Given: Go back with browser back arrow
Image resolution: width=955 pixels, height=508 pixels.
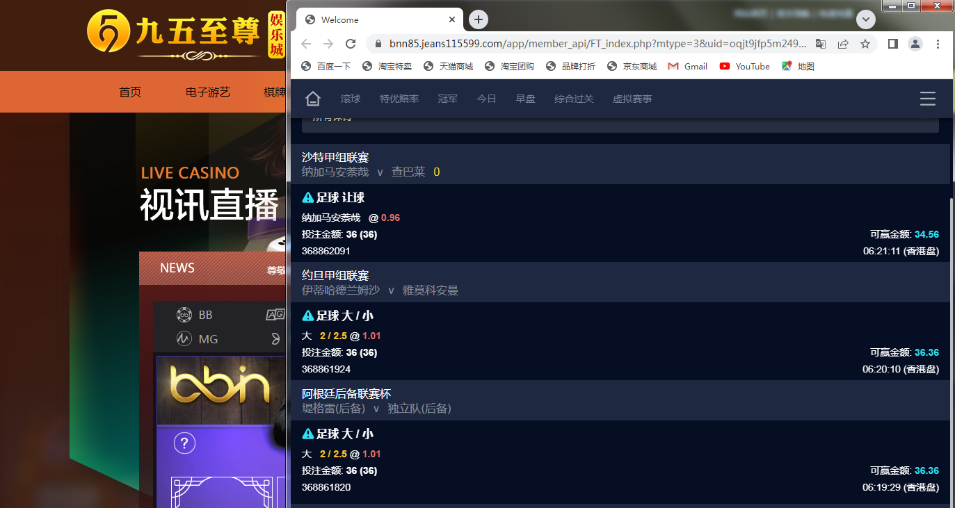Looking at the screenshot, I should [x=306, y=44].
